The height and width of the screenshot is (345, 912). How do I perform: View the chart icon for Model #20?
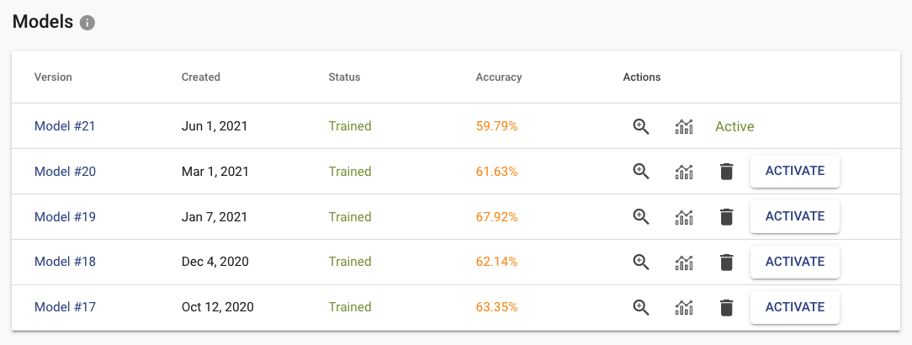[684, 172]
